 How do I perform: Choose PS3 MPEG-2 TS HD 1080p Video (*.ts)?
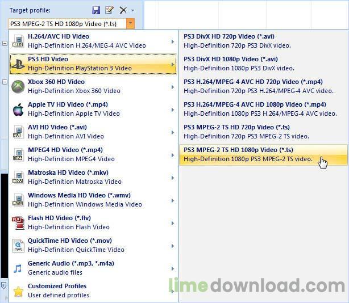tap(263, 155)
